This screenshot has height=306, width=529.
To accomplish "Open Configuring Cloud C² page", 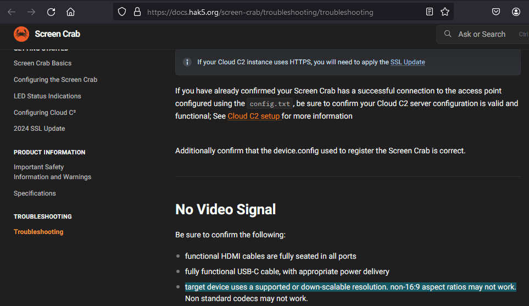I will click(44, 112).
